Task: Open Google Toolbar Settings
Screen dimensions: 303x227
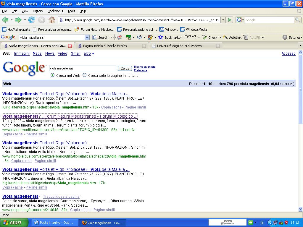Action: (x=292, y=38)
